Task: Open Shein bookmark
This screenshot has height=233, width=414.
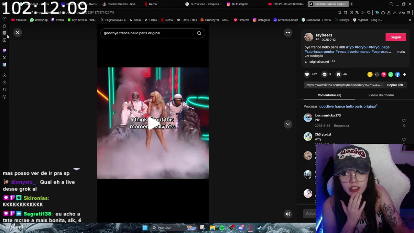Action: [135, 20]
